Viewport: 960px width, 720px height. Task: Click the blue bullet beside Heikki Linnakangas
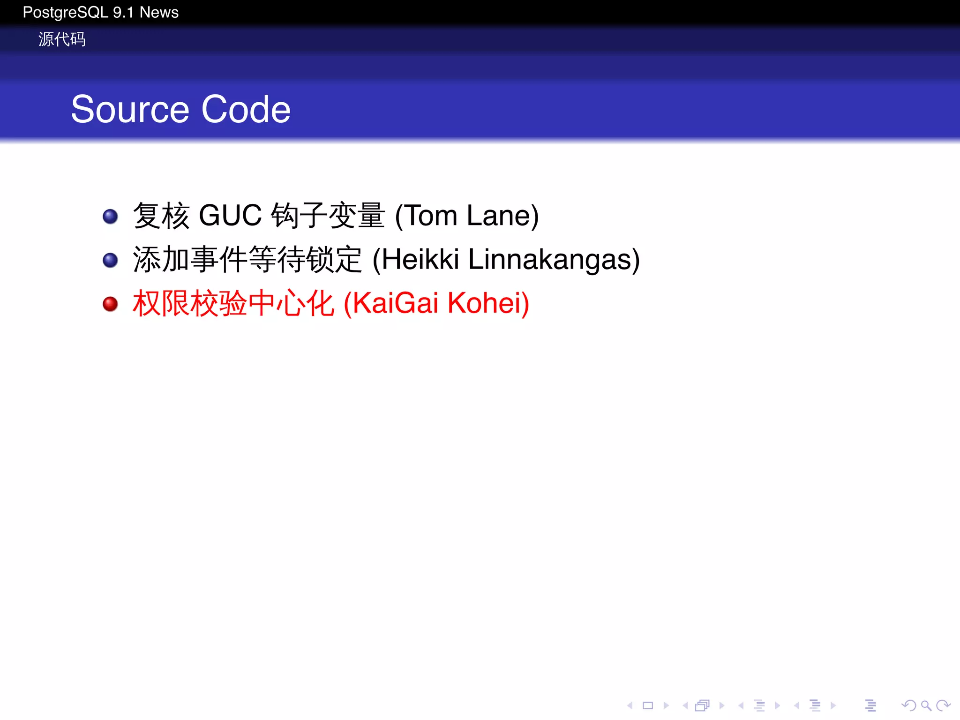point(110,260)
